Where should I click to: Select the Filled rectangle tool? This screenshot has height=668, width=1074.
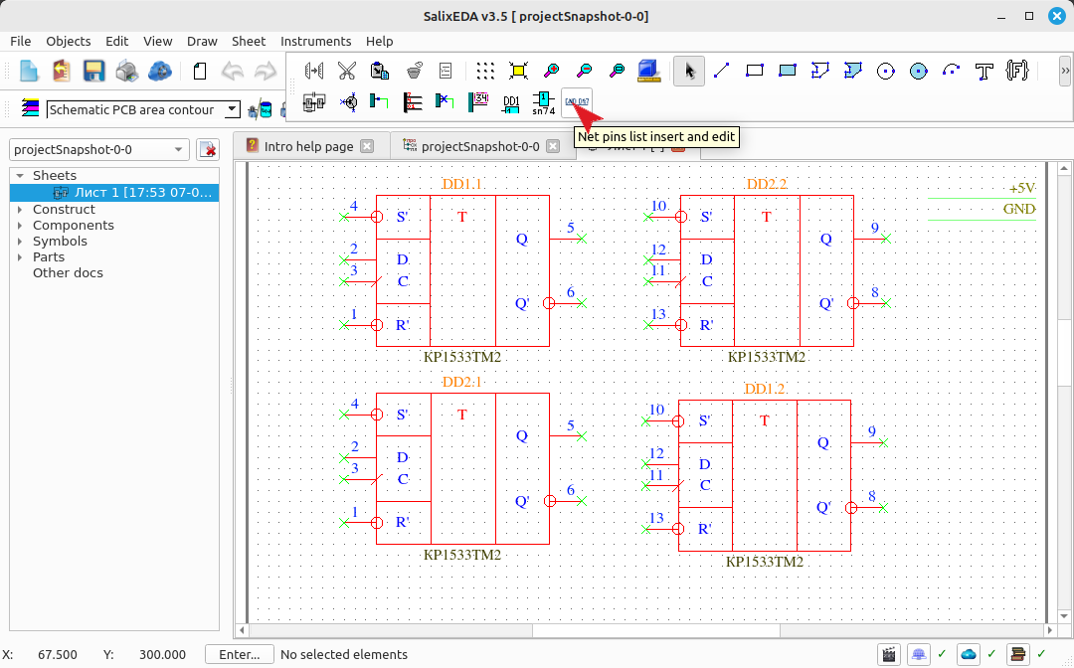pyautogui.click(x=787, y=71)
